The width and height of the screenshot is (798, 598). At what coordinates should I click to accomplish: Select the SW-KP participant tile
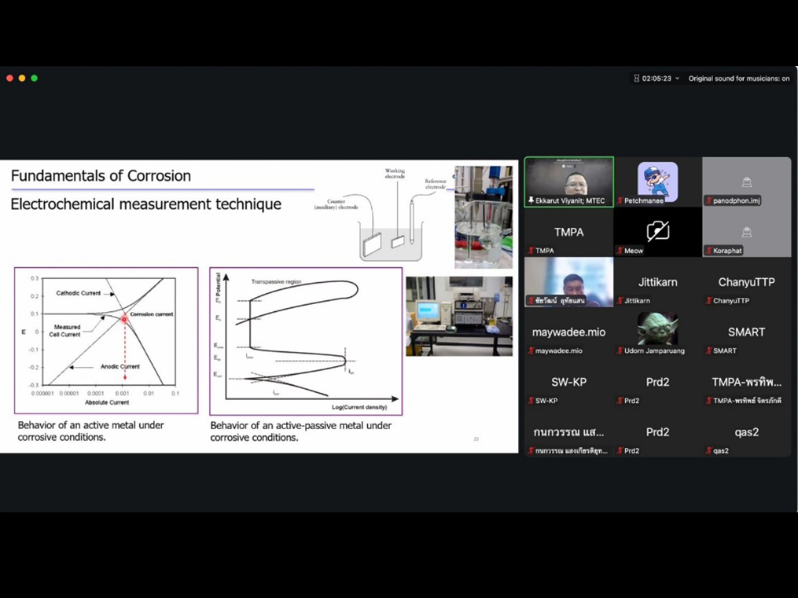[568, 383]
